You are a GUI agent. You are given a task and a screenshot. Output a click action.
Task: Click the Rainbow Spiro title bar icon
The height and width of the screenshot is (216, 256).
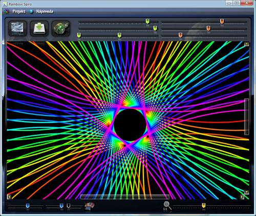tap(5, 4)
